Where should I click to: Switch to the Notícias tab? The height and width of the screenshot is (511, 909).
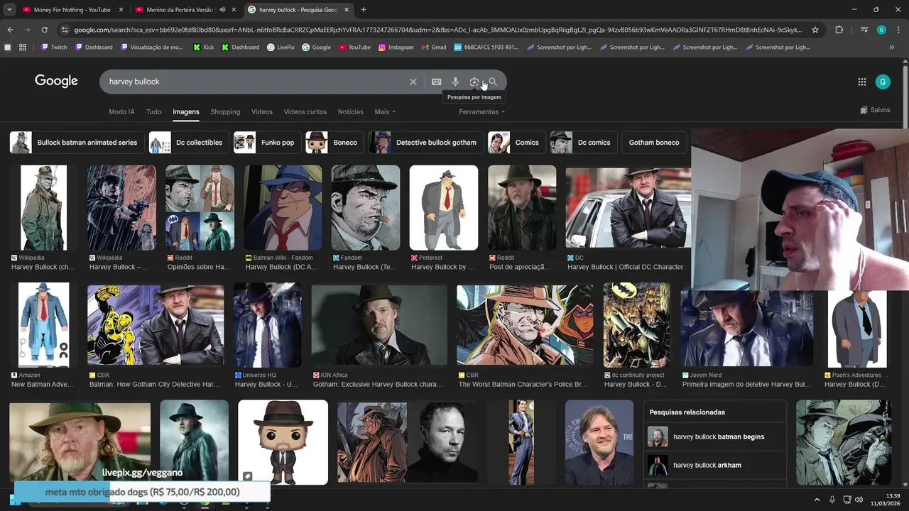point(350,111)
